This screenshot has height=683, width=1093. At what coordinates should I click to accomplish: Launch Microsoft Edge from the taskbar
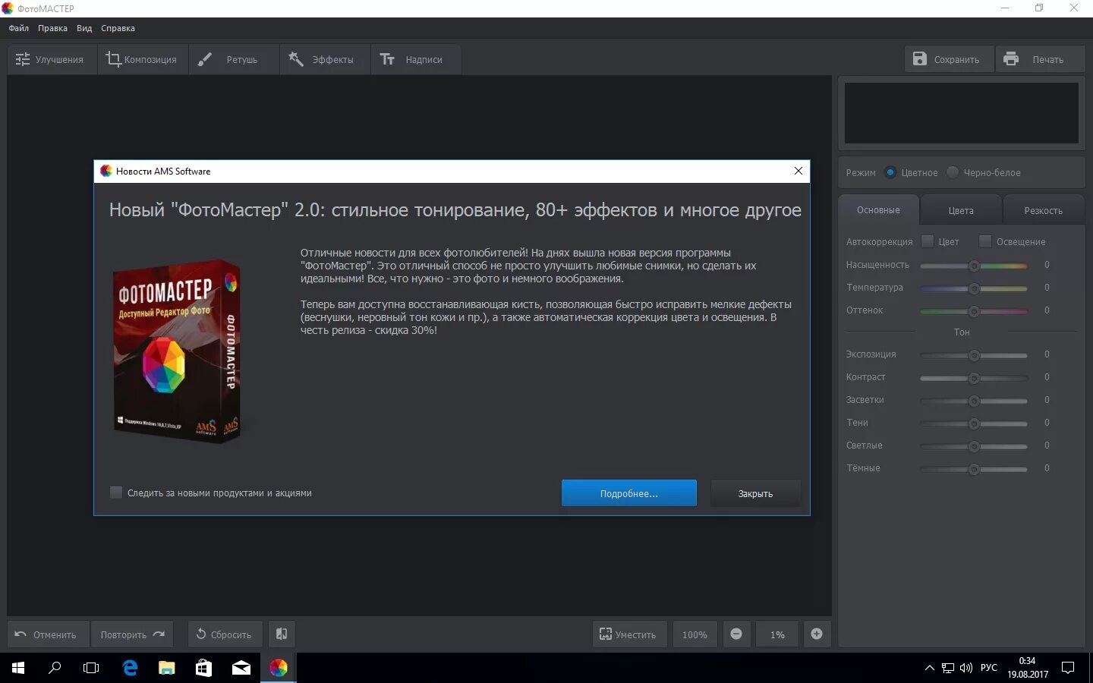point(130,668)
